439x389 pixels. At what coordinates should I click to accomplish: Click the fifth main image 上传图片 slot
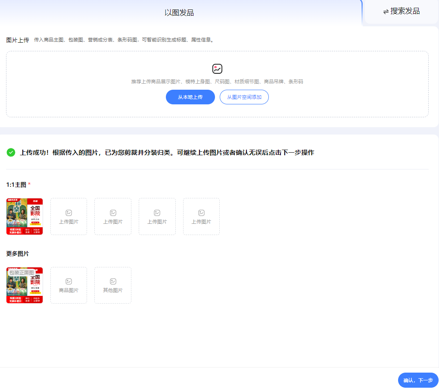coord(201,216)
